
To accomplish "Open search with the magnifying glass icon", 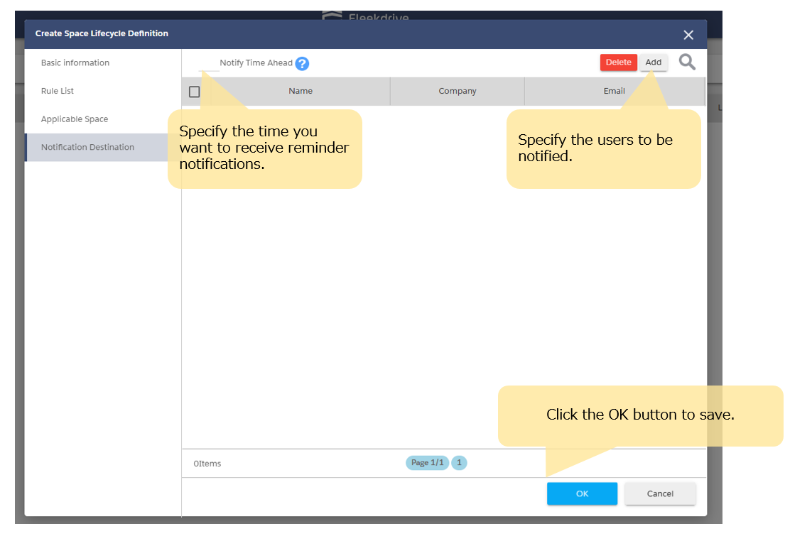I will (x=687, y=62).
